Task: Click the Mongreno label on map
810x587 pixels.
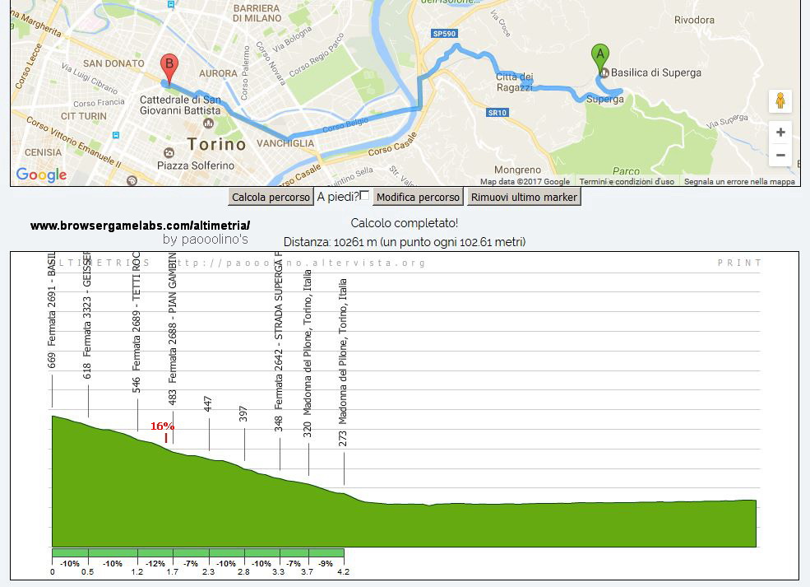Action: [x=517, y=170]
